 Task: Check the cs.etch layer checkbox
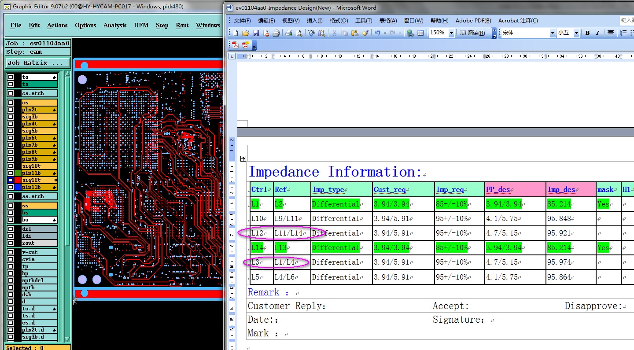coord(11,93)
